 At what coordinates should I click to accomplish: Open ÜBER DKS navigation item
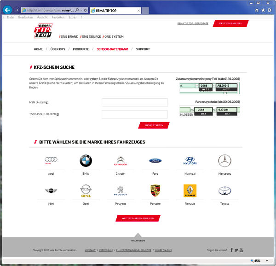58,49
